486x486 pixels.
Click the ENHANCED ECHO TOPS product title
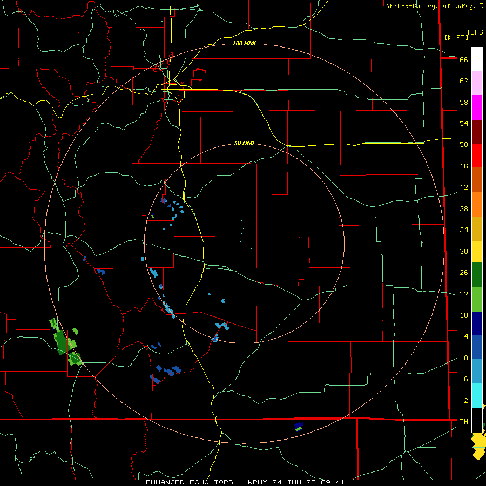click(x=190, y=482)
